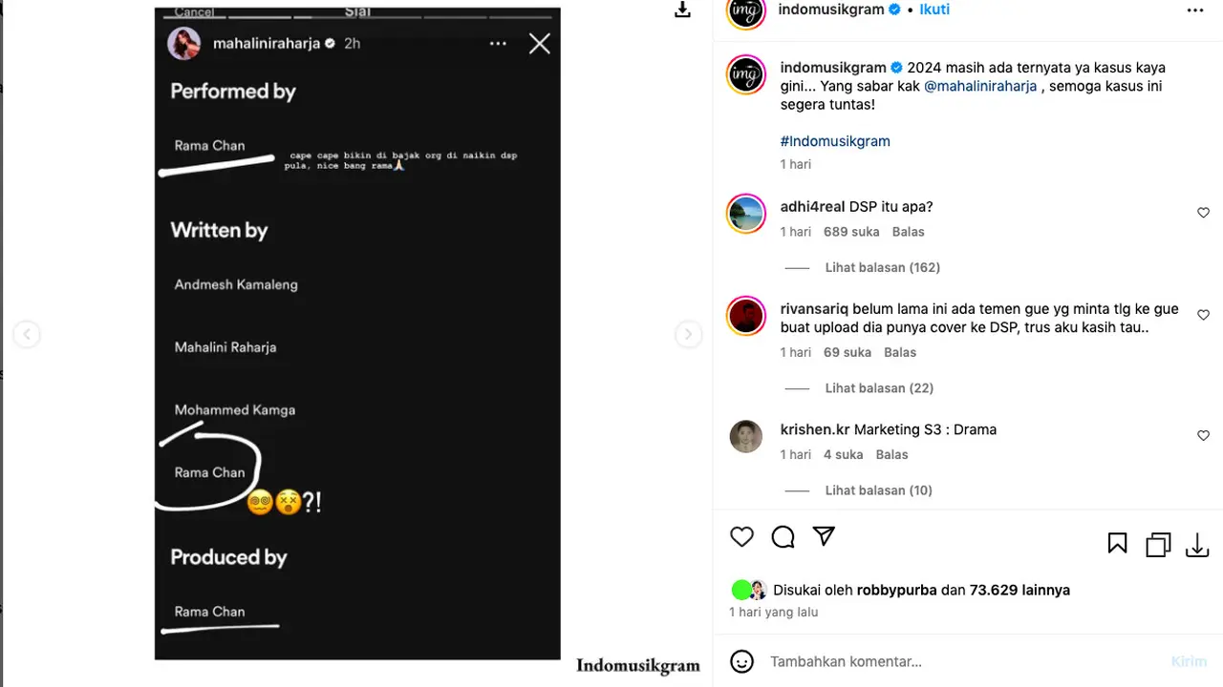Click indomusikgram's blue verified badge

click(893, 9)
